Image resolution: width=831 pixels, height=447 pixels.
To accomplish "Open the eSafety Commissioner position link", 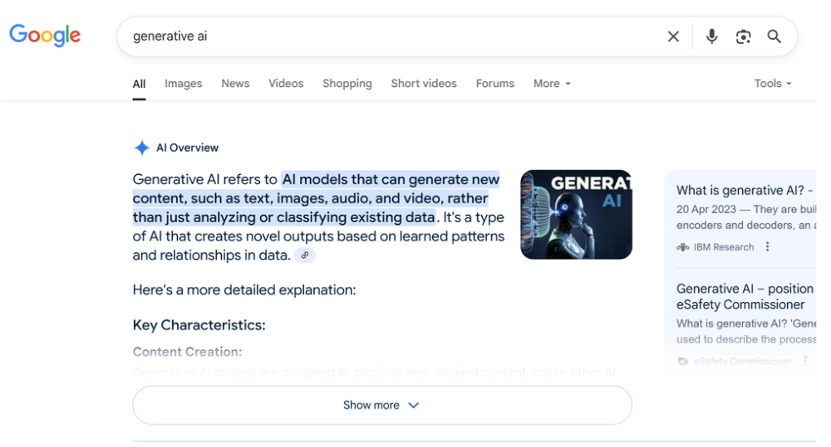I will pyautogui.click(x=745, y=297).
